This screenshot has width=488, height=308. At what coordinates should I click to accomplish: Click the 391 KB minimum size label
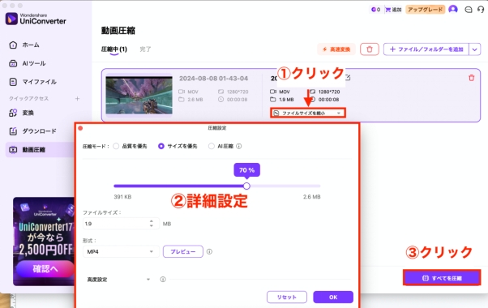[122, 197]
